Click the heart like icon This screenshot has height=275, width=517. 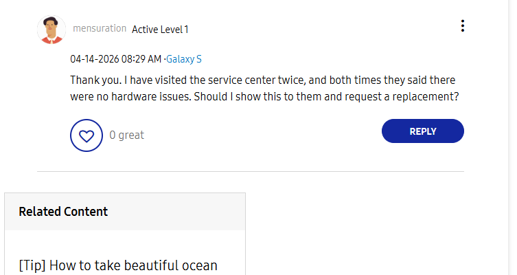pos(87,135)
